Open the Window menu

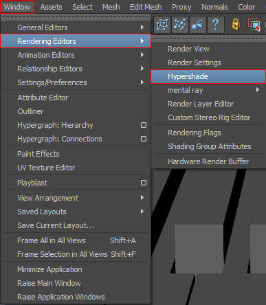pos(17,7)
